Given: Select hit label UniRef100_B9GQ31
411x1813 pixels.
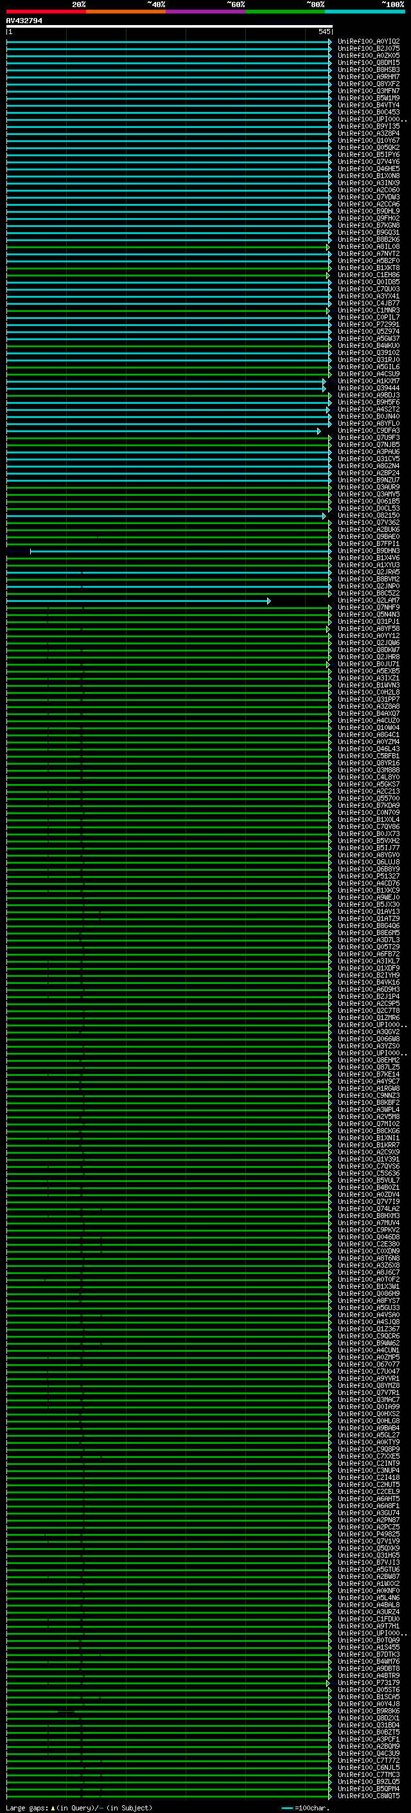Looking at the screenshot, I should click(x=369, y=232).
